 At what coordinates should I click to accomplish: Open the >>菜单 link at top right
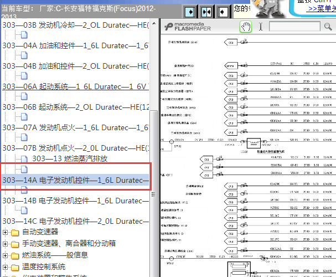321,9
